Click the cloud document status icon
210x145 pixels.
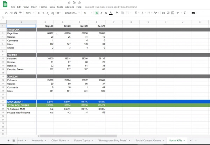(79, 2)
